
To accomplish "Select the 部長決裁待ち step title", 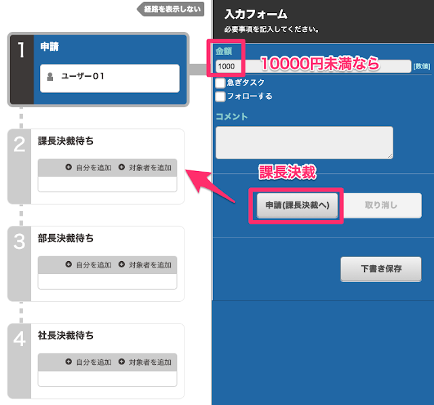I will pos(66,238).
